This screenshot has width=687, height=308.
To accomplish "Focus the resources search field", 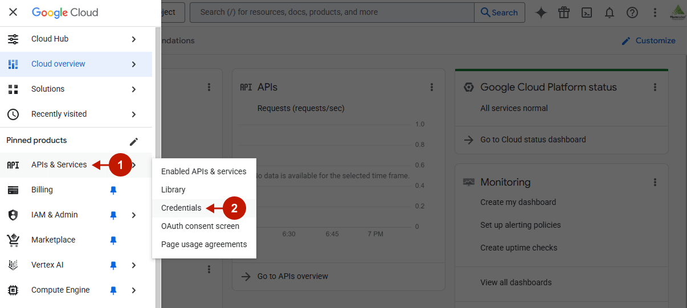I will click(x=332, y=12).
